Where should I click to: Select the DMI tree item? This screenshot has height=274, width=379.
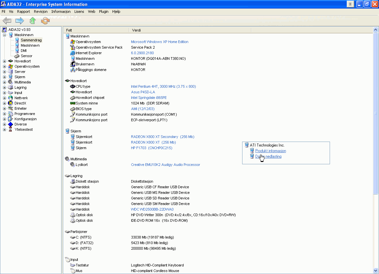tap(24, 51)
